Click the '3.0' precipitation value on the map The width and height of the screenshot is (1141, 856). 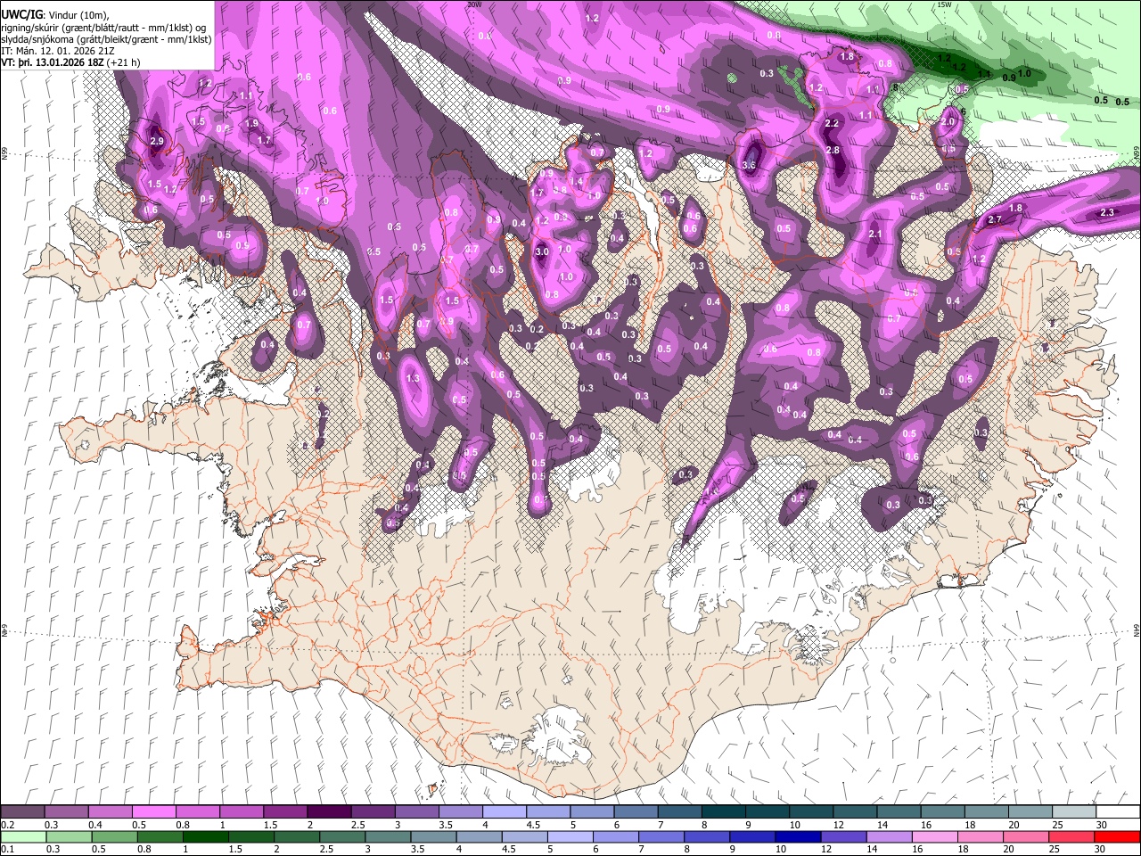click(541, 251)
